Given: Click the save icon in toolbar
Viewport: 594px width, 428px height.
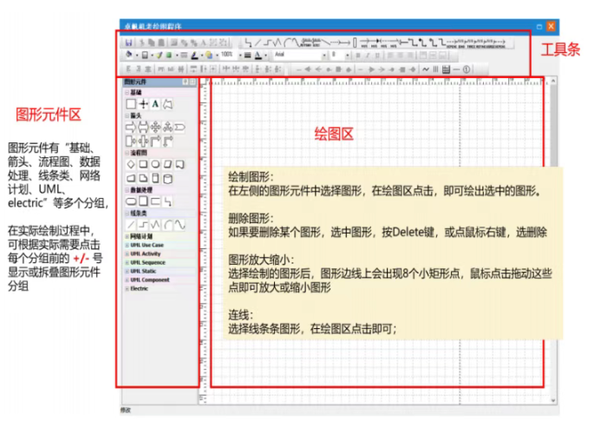Looking at the screenshot, I should (128, 42).
